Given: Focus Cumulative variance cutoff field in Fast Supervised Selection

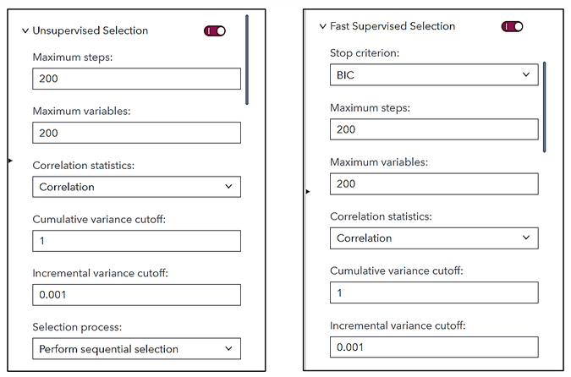Looking at the screenshot, I should (x=433, y=292).
